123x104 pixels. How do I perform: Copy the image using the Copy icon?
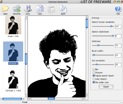(x=40, y=9)
